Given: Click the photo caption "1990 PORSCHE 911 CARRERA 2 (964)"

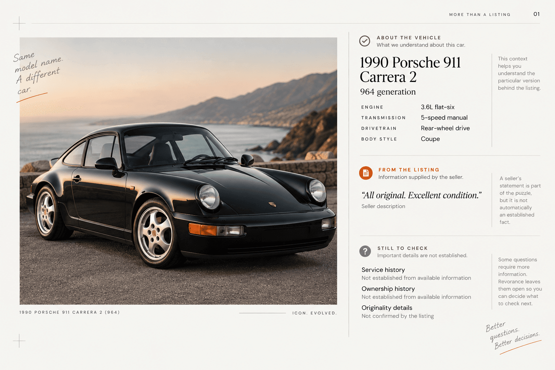Looking at the screenshot, I should pyautogui.click(x=69, y=312).
